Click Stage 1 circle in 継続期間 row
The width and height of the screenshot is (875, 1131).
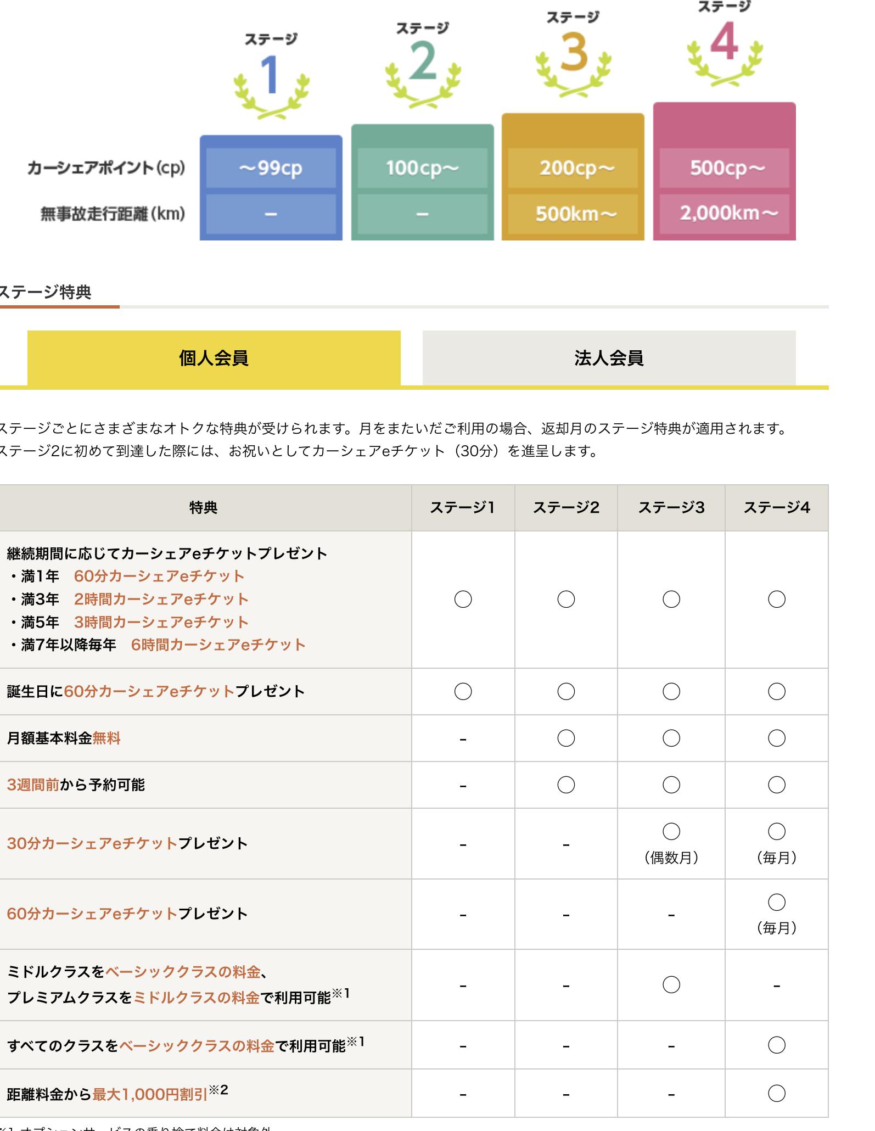pos(463,600)
